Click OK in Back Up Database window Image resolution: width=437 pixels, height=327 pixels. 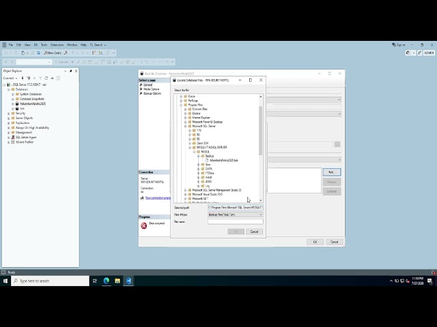(x=315, y=242)
